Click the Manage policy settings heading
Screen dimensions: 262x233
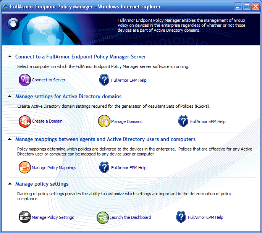(x=42, y=184)
